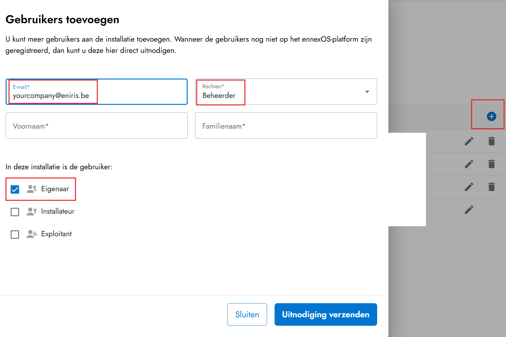The image size is (506, 337).
Task: Send invite with Uitnodiging verzenden
Action: [326, 314]
